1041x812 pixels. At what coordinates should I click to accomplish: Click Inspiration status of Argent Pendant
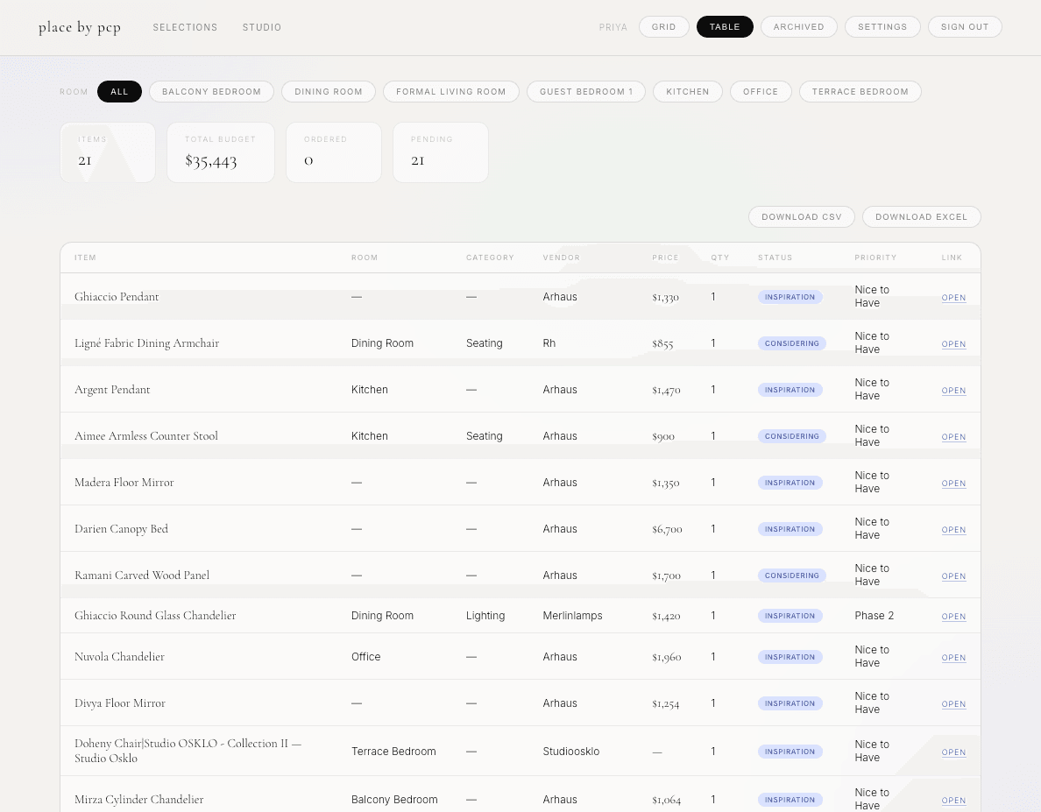(x=790, y=390)
